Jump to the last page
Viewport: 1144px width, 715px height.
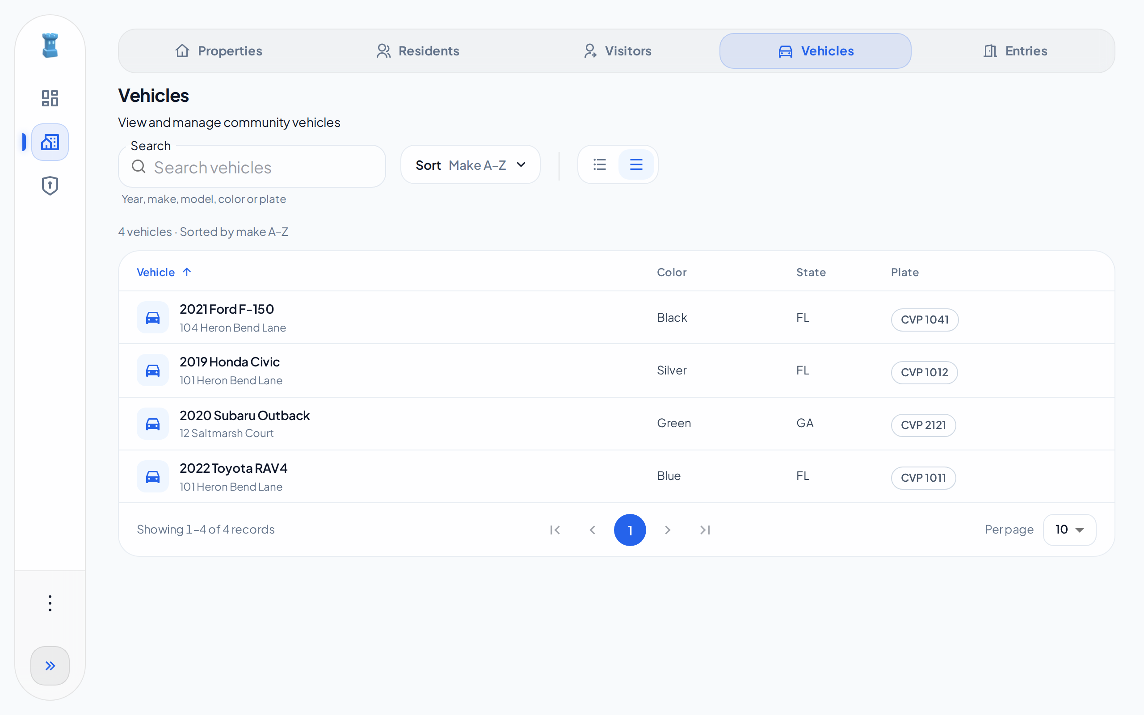(705, 530)
